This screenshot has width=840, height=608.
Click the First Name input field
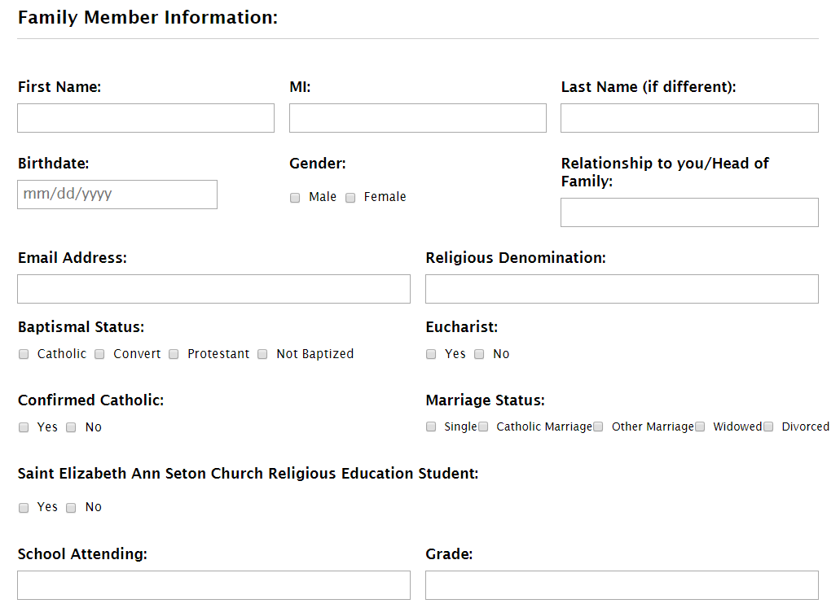click(x=146, y=118)
